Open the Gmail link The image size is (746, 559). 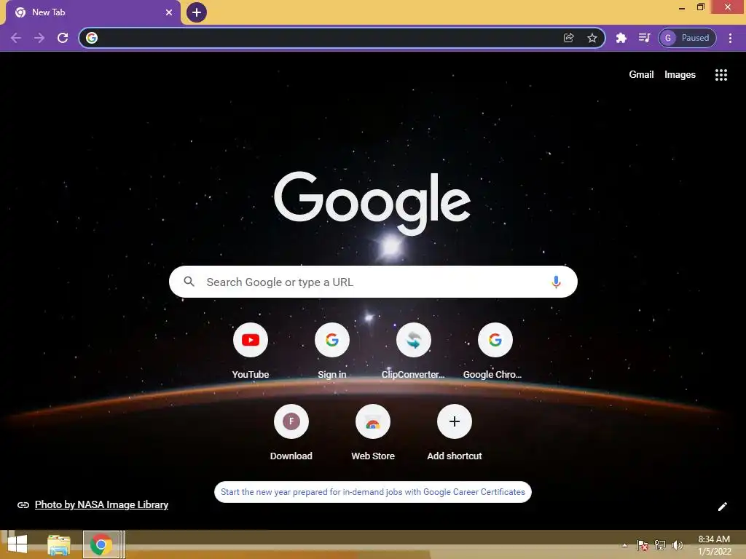641,75
